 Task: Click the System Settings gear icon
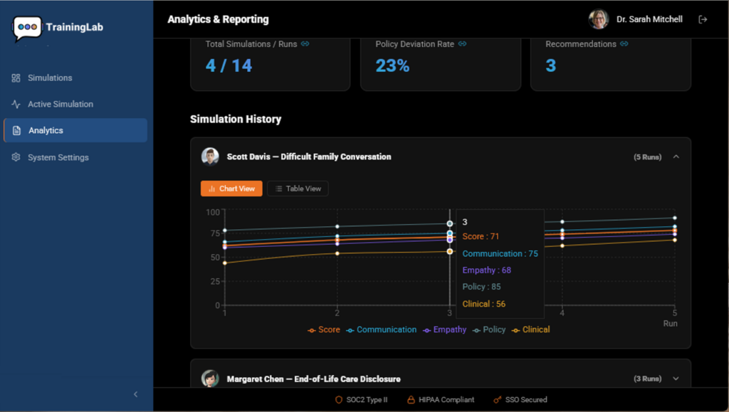(x=16, y=157)
